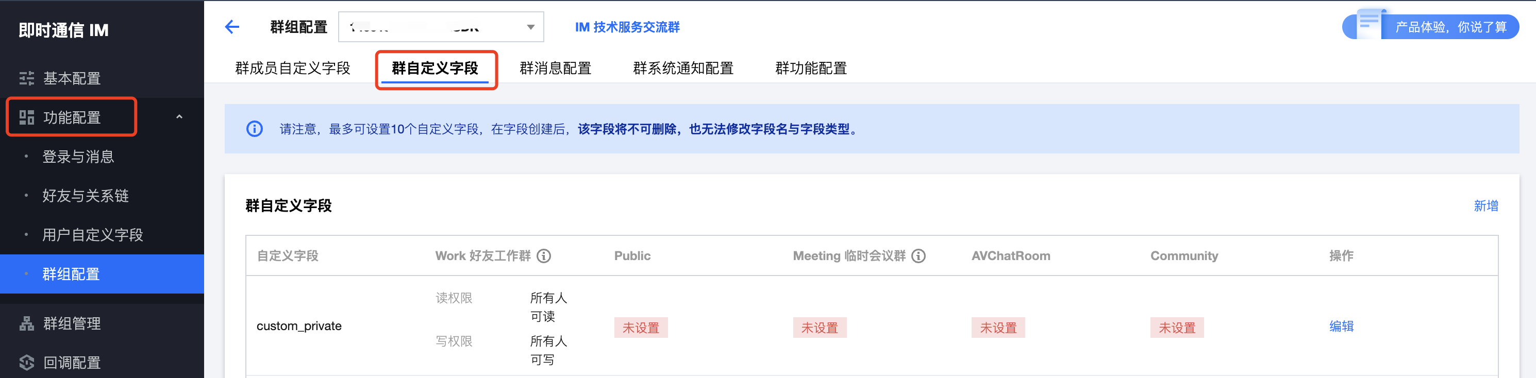Select 登录与消息 in sidebar
1536x378 pixels.
[x=78, y=157]
